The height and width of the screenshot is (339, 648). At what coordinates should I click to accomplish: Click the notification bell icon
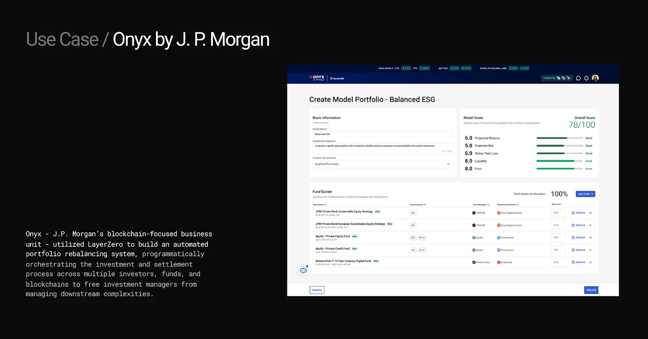pyautogui.click(x=586, y=78)
